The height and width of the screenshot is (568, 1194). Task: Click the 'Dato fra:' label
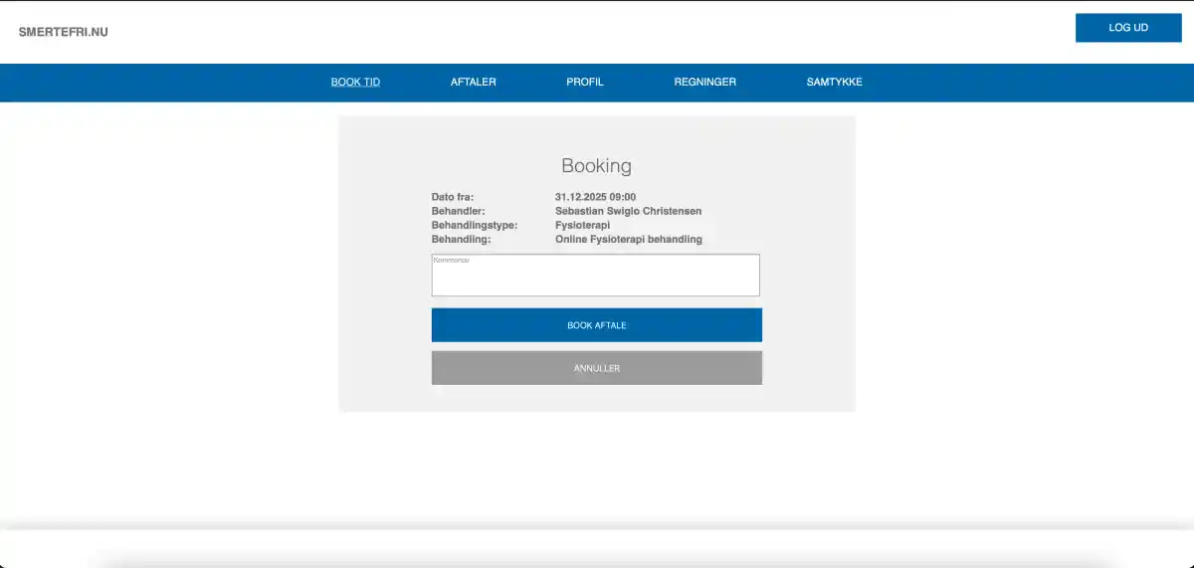click(x=453, y=197)
